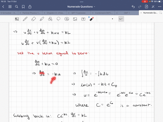
Task: Select the Lasso tool
Action: coord(58,19)
